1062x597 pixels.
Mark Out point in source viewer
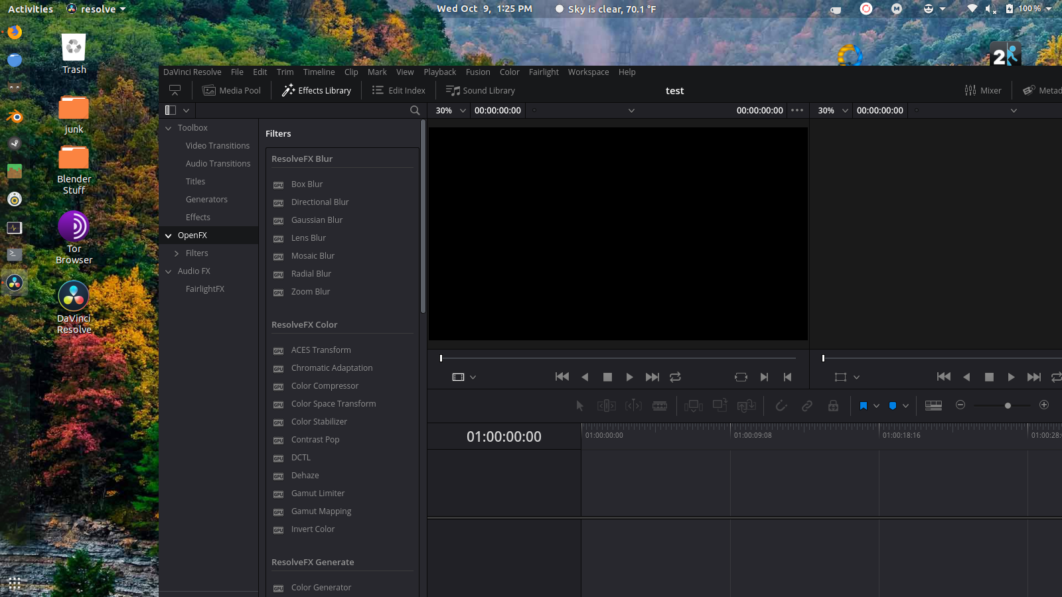787,377
